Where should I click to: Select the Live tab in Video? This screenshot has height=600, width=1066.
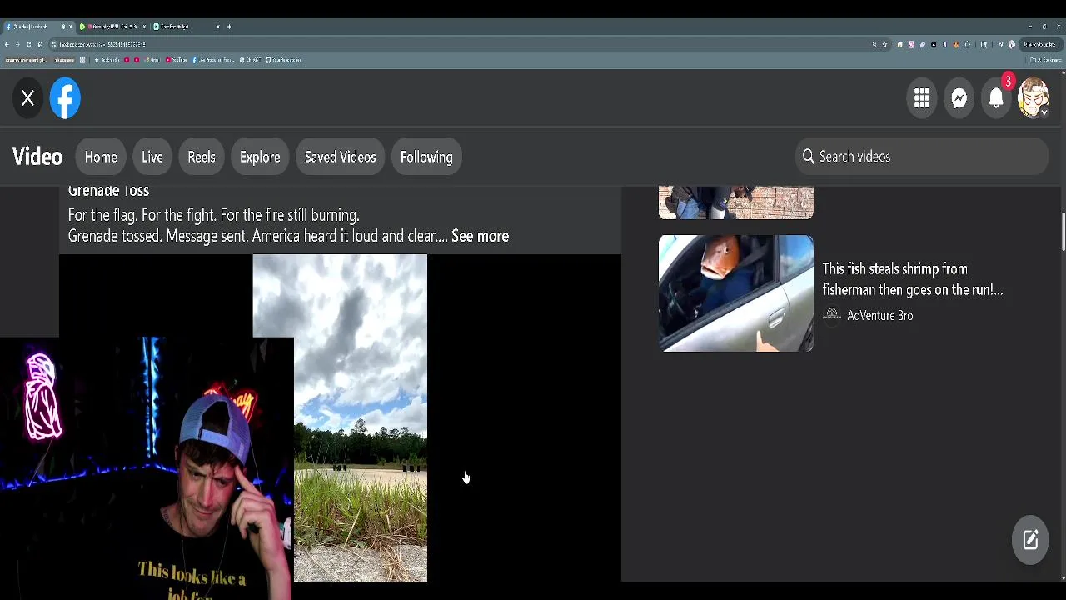[152, 157]
